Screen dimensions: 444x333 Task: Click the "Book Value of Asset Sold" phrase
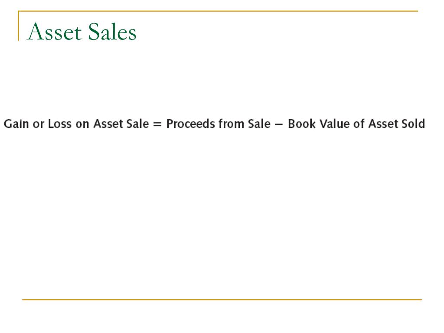pyautogui.click(x=356, y=124)
